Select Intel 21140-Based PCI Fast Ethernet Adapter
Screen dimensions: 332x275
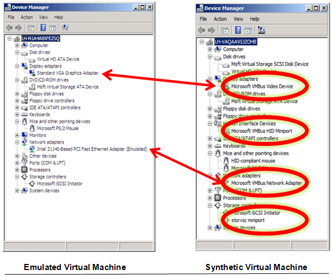point(92,149)
